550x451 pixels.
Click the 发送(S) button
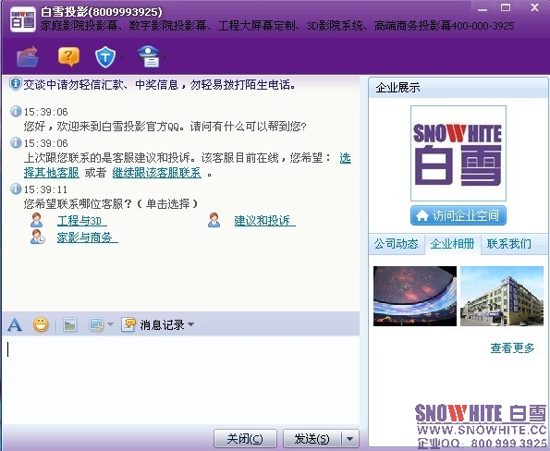coord(312,438)
